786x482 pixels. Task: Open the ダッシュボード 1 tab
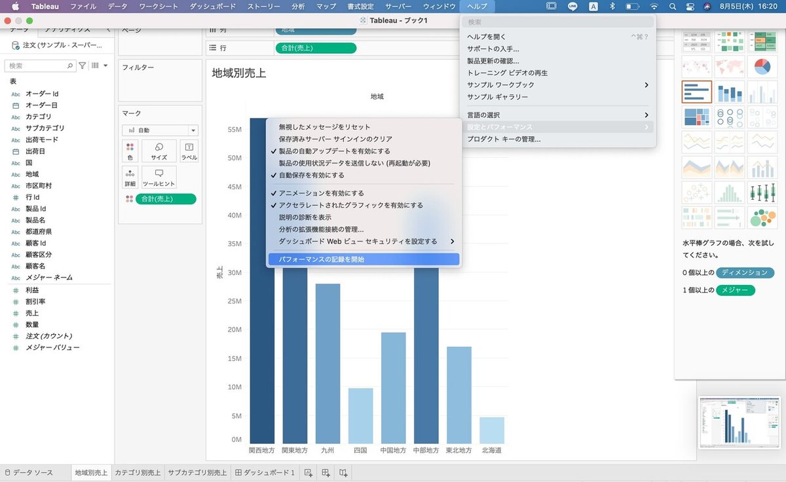coord(265,472)
